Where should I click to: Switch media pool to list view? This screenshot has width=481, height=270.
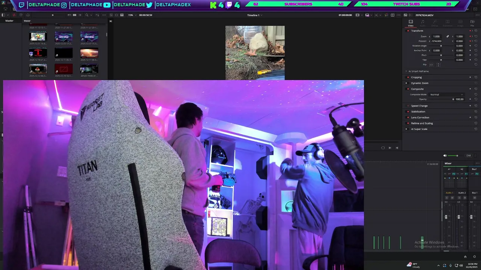click(80, 15)
